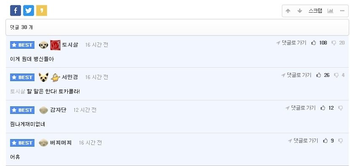Upvote the post with up arrow
The image size is (350, 166).
point(288,11)
